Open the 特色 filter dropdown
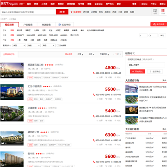 tap(49, 45)
